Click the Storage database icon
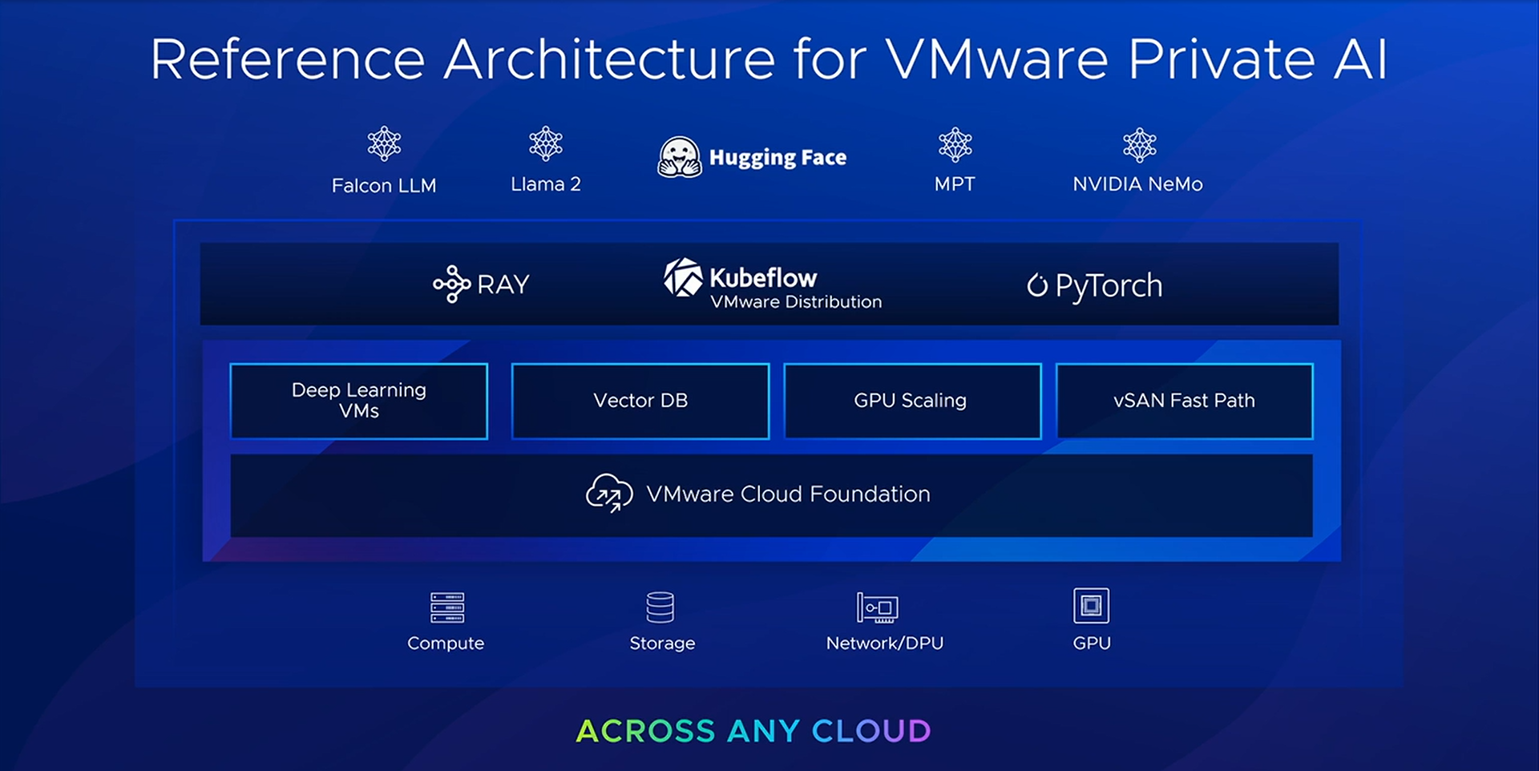Image resolution: width=1539 pixels, height=771 pixels. click(660, 608)
